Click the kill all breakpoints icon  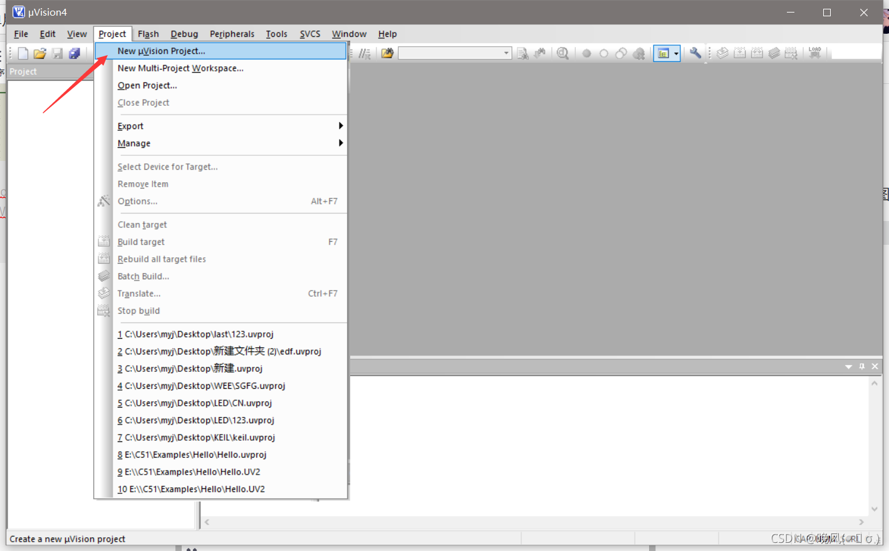(638, 54)
